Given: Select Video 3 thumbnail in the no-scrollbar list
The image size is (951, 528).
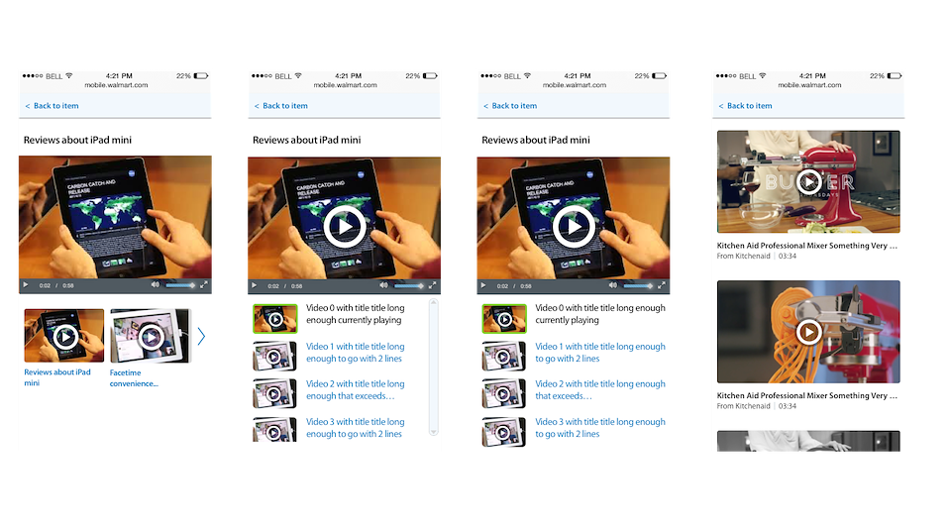Looking at the screenshot, I should tap(504, 432).
